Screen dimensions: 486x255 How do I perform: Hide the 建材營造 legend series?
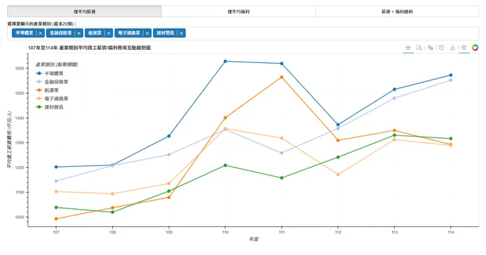pos(50,107)
